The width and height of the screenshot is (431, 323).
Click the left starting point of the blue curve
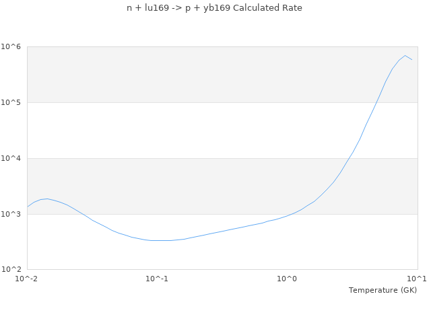coord(28,207)
